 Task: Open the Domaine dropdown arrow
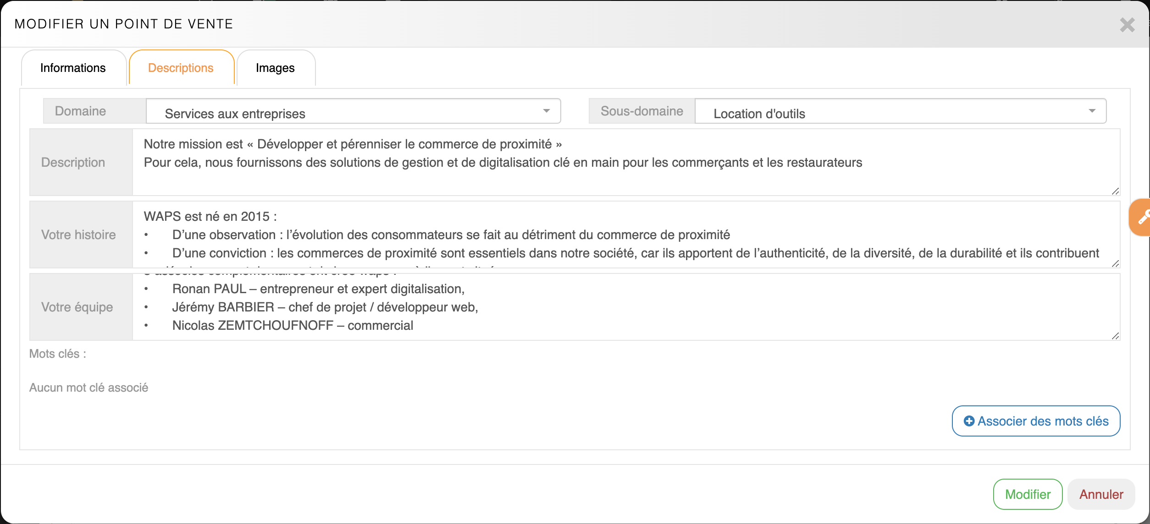546,111
